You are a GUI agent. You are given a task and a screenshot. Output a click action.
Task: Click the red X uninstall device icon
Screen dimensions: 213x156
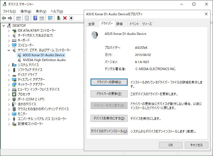tap(65, 18)
